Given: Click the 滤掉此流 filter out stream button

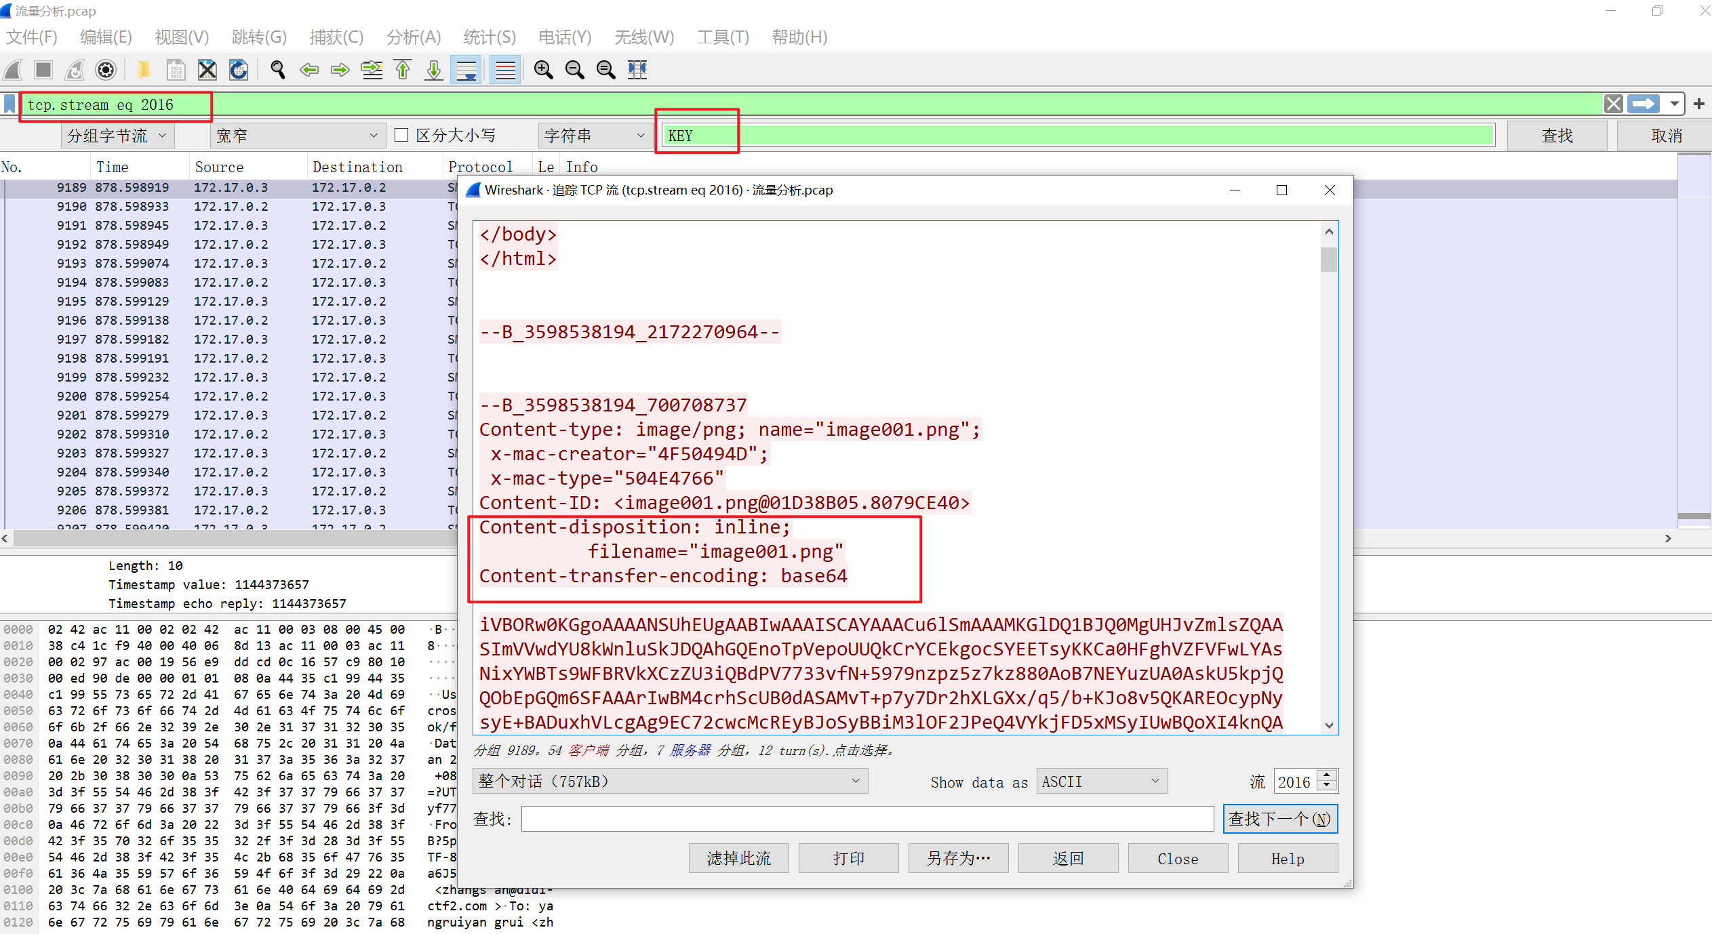Looking at the screenshot, I should pos(738,858).
